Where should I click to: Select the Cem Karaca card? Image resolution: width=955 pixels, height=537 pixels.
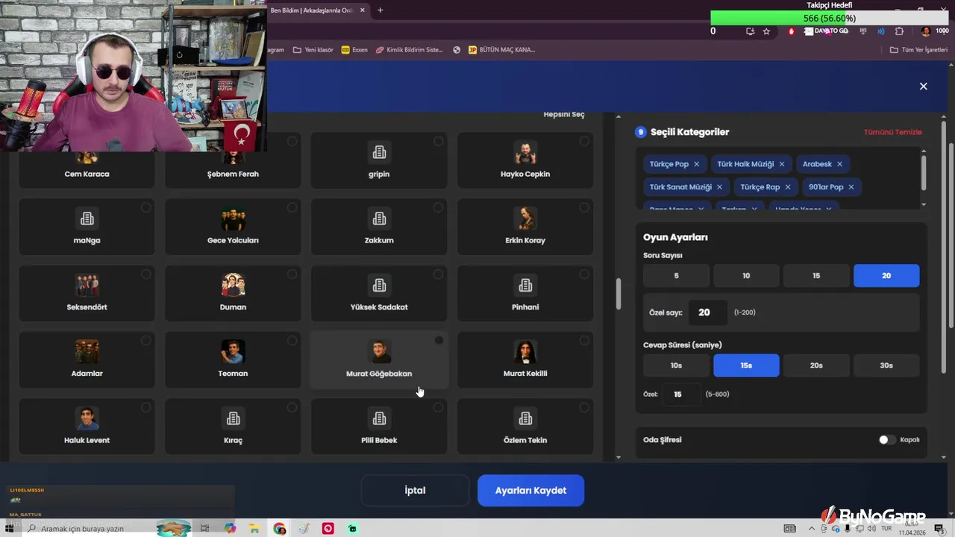(87, 161)
